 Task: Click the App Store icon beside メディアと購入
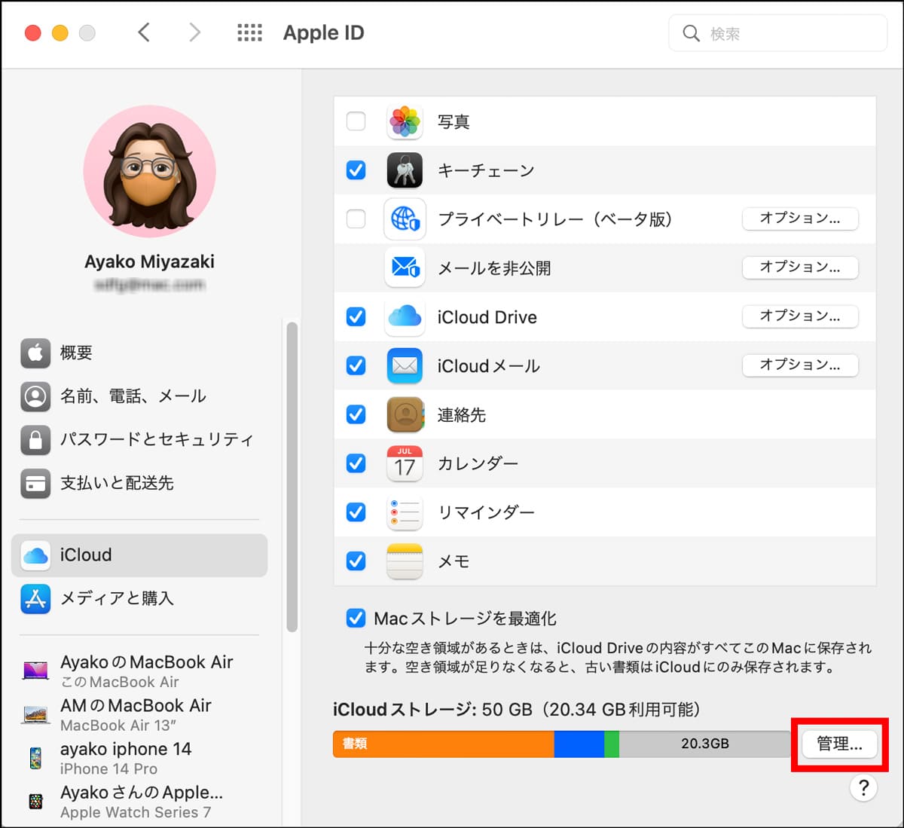pos(35,599)
